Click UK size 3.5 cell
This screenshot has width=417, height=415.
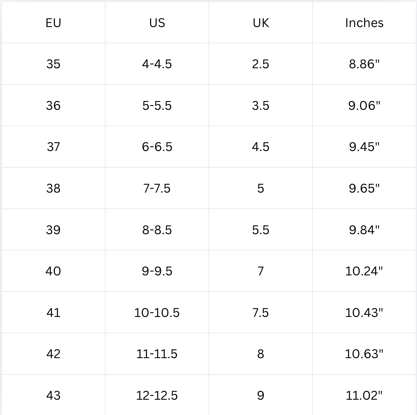coord(261,106)
